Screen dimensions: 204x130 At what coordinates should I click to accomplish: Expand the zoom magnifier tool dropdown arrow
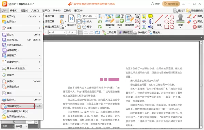coord(104,16)
